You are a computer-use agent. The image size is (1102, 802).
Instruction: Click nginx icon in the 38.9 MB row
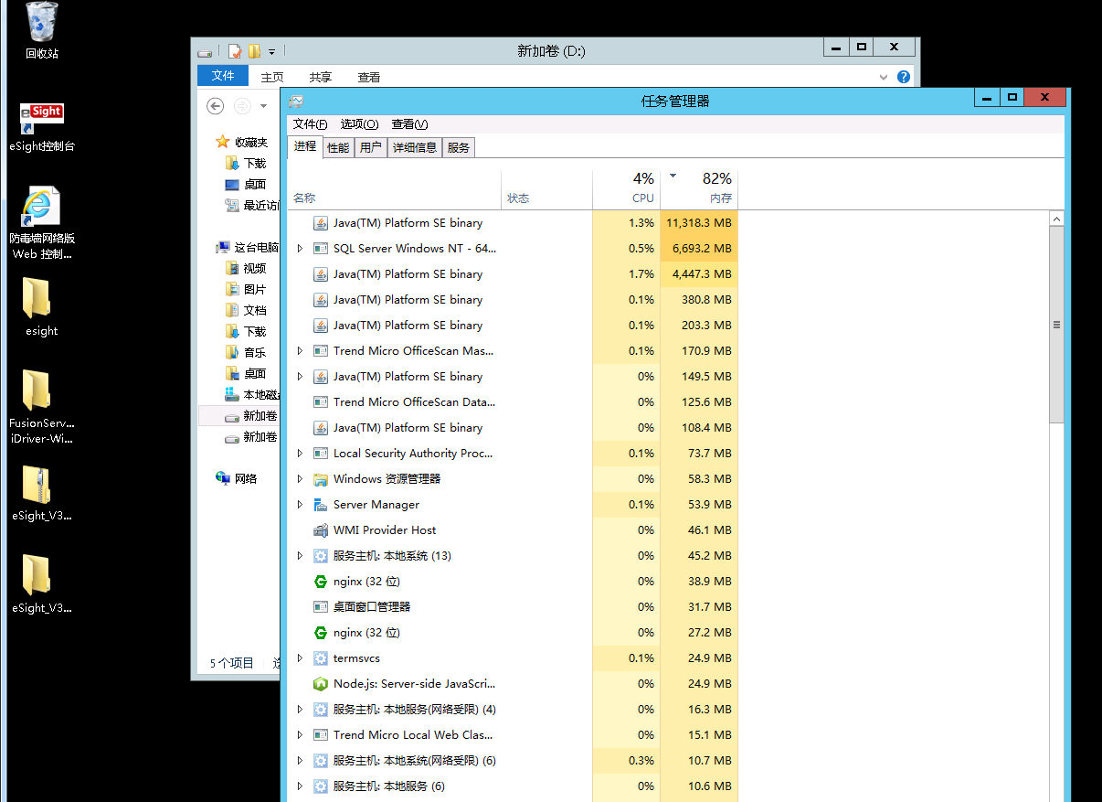coord(321,582)
